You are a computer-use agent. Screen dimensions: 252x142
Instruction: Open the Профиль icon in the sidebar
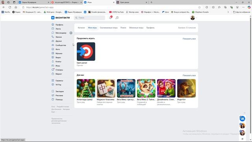pyautogui.click(x=53, y=24)
